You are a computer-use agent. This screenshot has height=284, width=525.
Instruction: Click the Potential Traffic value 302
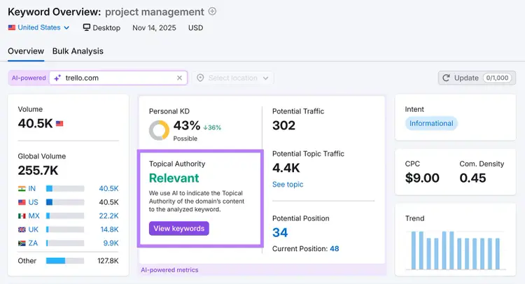tap(283, 125)
